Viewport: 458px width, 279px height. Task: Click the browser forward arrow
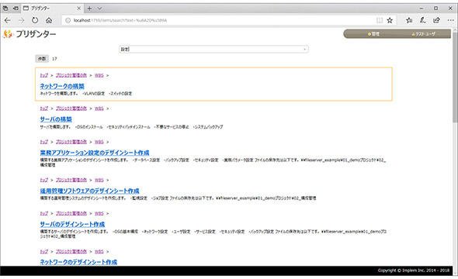point(21,20)
